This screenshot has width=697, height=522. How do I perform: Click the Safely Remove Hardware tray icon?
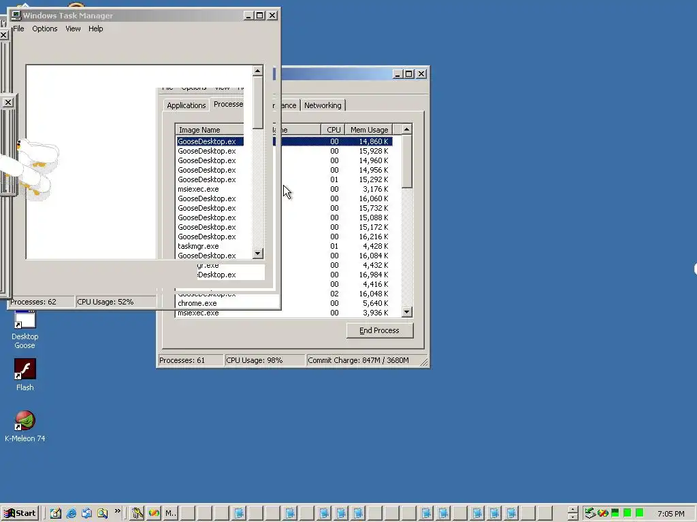click(590, 513)
